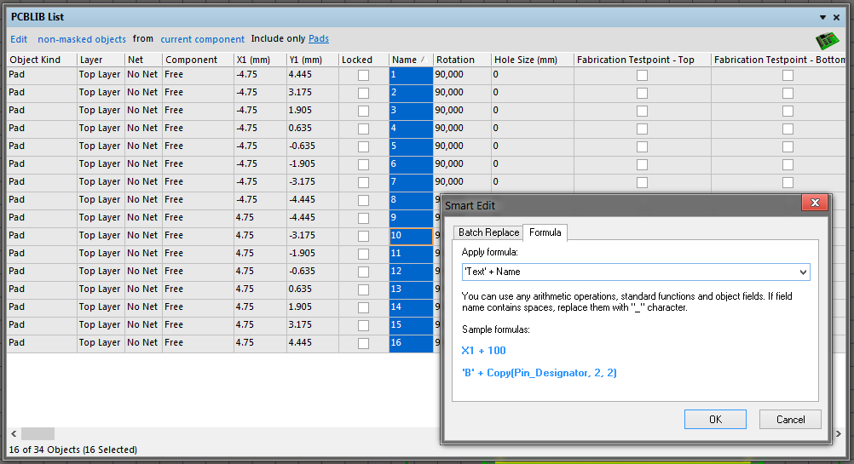Viewport: 854px width, 464px height.
Task: Open the PCBLIB List panel options arrow
Action: click(x=823, y=17)
